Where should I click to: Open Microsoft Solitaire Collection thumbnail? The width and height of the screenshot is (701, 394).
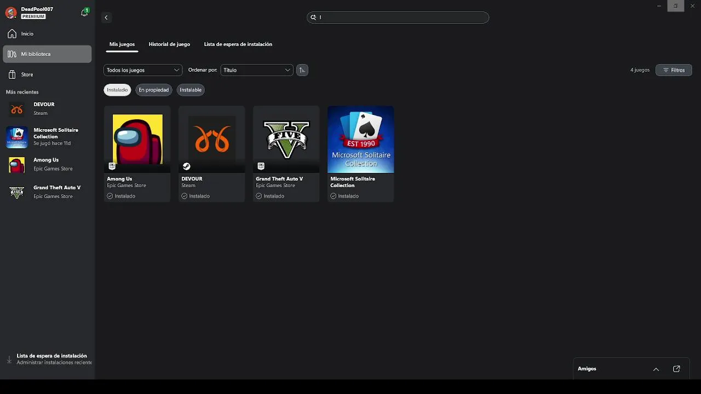coord(361,140)
